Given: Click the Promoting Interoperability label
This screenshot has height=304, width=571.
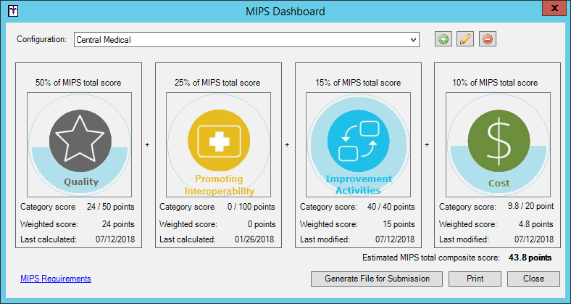Looking at the screenshot, I should click(219, 186).
